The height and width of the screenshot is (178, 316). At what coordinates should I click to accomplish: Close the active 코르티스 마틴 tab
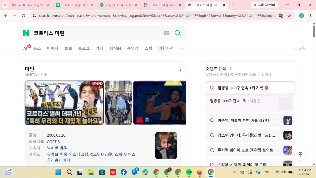[224, 5]
